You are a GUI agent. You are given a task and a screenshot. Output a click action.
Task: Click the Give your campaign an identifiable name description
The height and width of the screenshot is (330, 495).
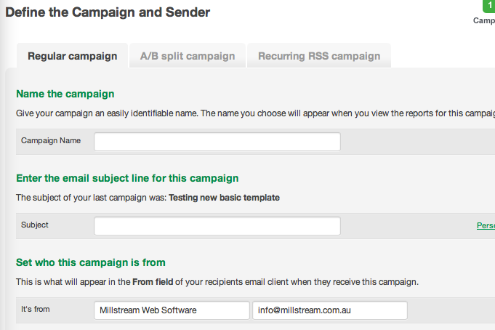point(255,113)
